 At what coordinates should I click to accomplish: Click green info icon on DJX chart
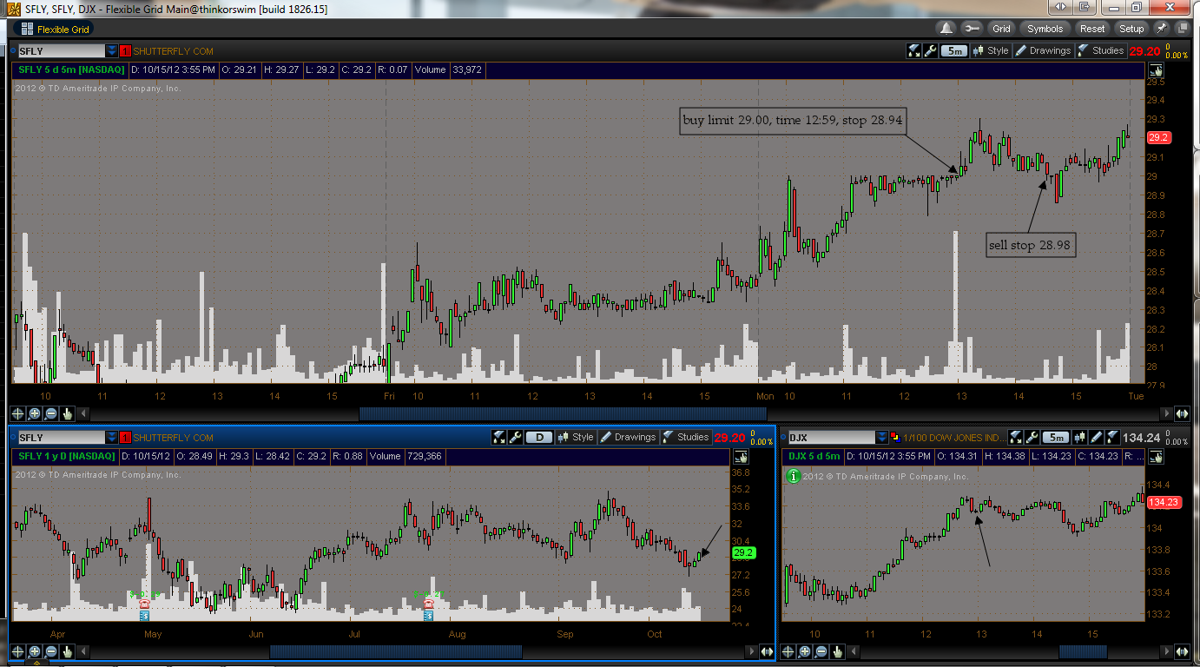pos(793,476)
